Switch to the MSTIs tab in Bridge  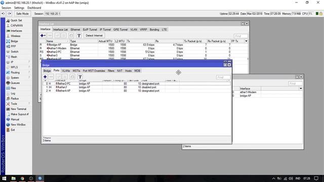(76, 71)
